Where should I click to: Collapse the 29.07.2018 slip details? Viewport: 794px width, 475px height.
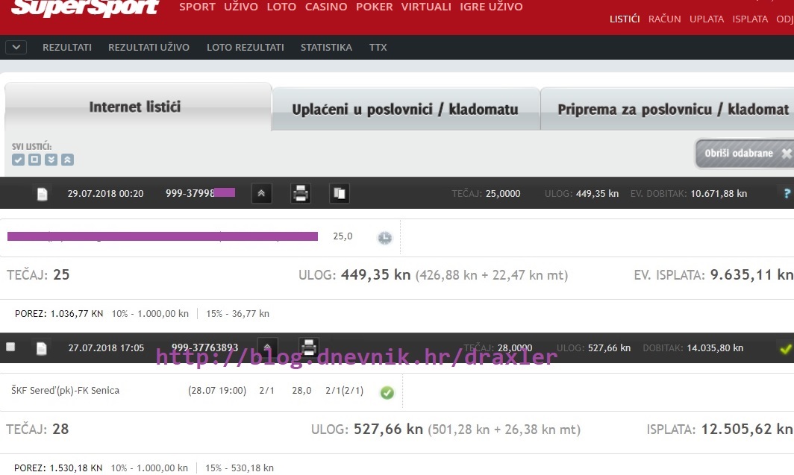261,194
